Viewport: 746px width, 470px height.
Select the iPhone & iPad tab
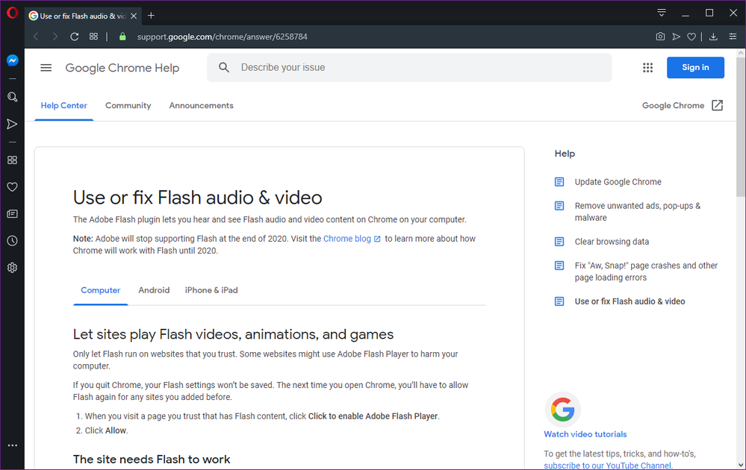point(211,290)
